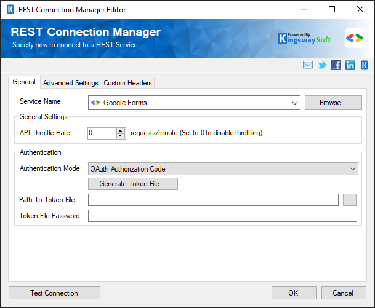The width and height of the screenshot is (375, 308).
Task: Click the KingswaySoft K icon in social row
Action: 365,65
